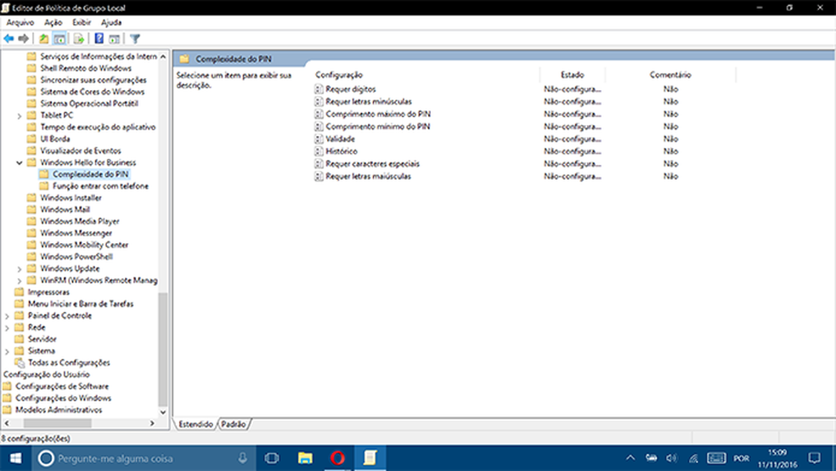Click the blue Back arrow in toolbar
Image resolution: width=836 pixels, height=471 pixels.
coord(8,38)
